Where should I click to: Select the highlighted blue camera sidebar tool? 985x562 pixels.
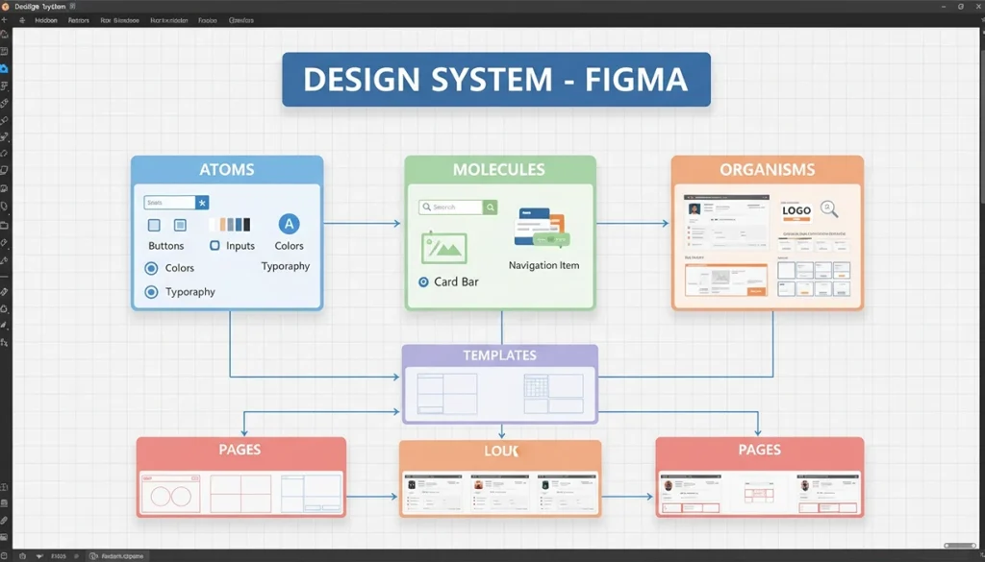point(5,68)
